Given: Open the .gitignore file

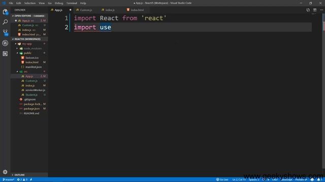Looking at the screenshot, I should tap(29, 99).
